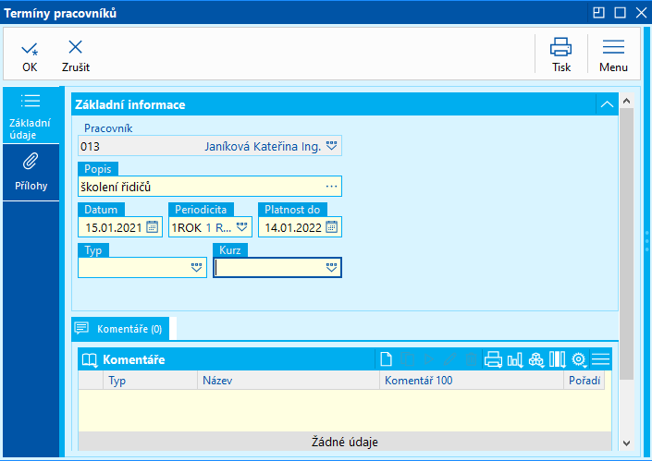Expand the Kurz dropdown
The width and height of the screenshot is (652, 461).
(x=331, y=268)
